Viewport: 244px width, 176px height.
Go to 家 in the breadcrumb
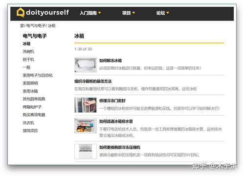click(22, 26)
